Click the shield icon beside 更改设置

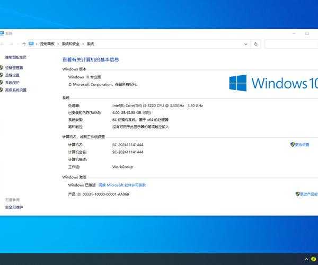(x=292, y=145)
